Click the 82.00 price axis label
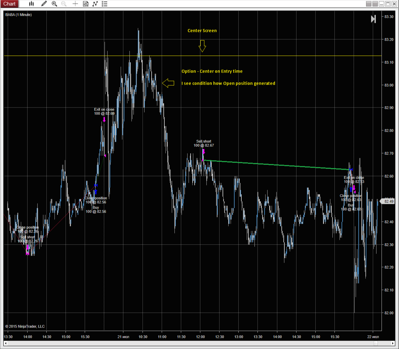 (x=389, y=313)
